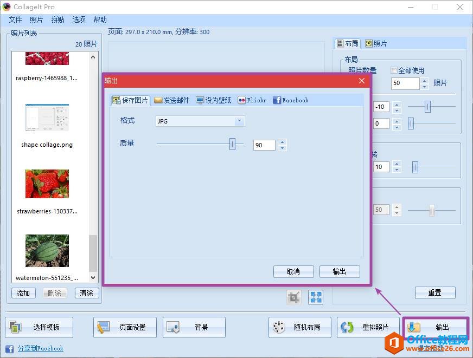Enable the 全部使用 checkbox
Viewport: 473px width, 358px height.
394,71
